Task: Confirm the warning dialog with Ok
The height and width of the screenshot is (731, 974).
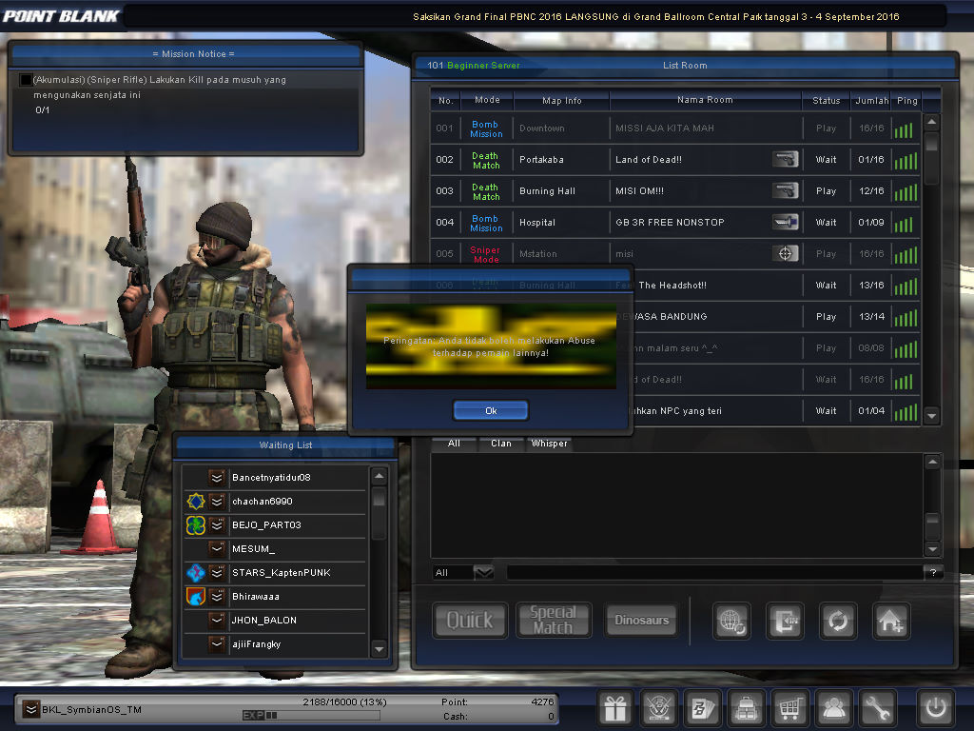Action: tap(491, 410)
